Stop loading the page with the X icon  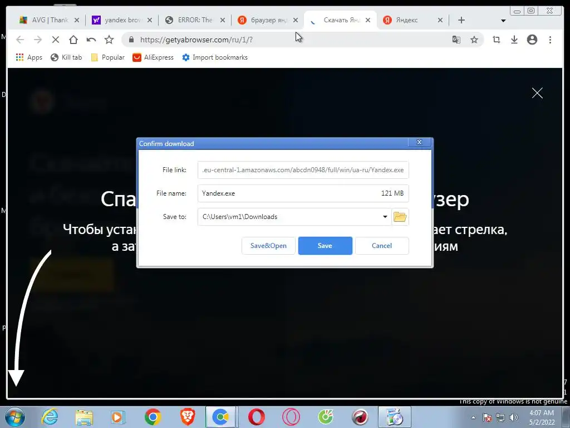[56, 40]
